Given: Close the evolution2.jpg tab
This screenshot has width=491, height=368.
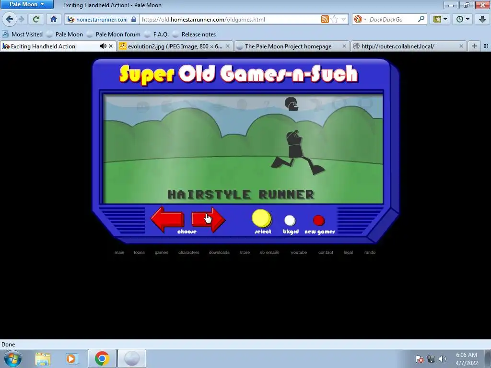Looking at the screenshot, I should (x=228, y=46).
